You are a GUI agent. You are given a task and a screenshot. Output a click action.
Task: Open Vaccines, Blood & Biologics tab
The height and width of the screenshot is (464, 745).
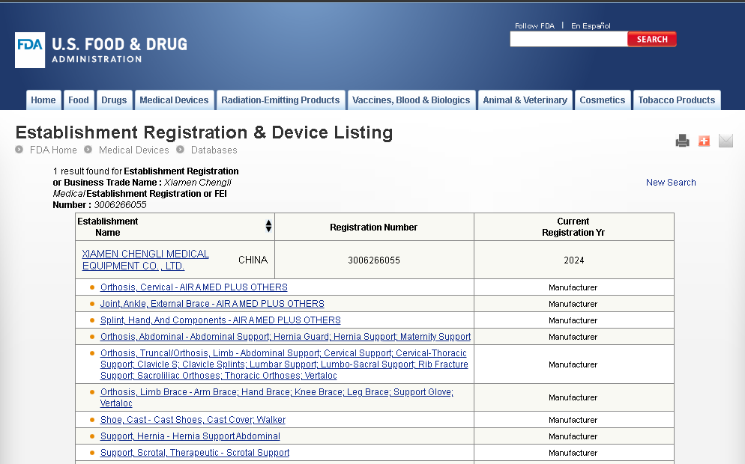point(411,100)
